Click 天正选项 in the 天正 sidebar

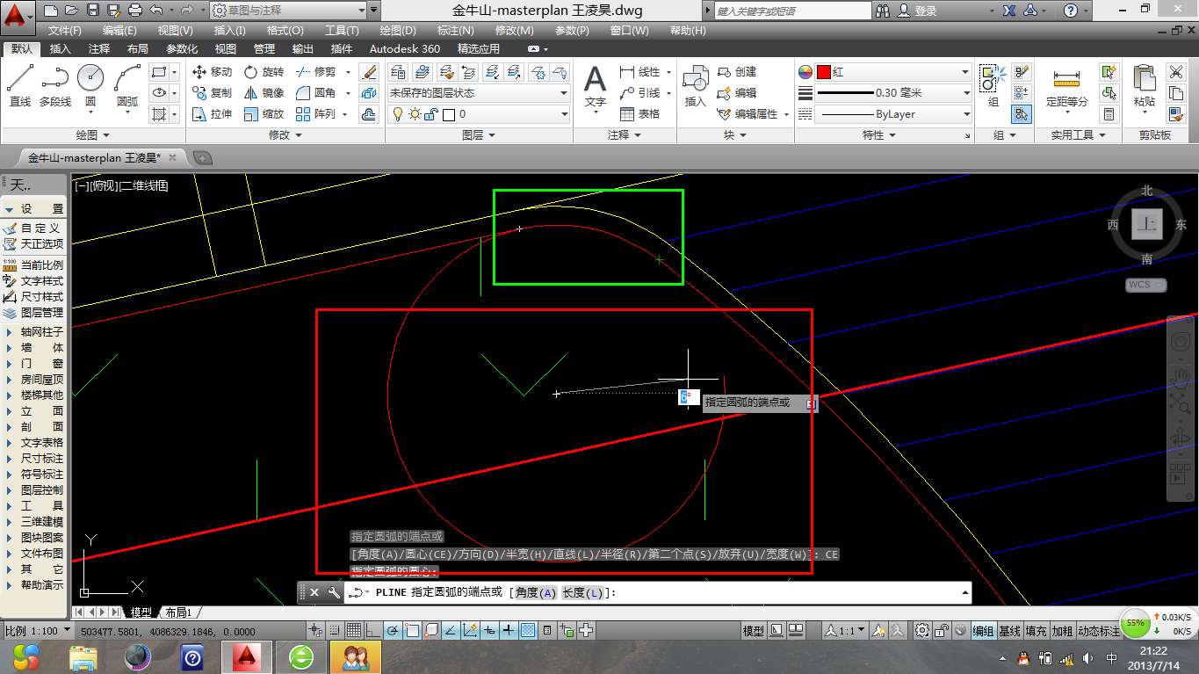tap(34, 243)
